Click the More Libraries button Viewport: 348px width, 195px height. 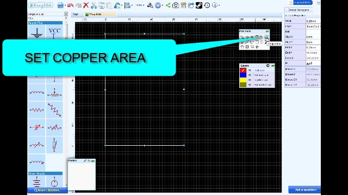tap(47, 190)
